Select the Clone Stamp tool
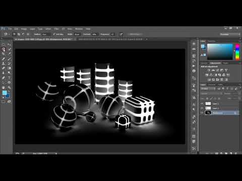Screen dimensions: 242x181 (x=4, y=63)
